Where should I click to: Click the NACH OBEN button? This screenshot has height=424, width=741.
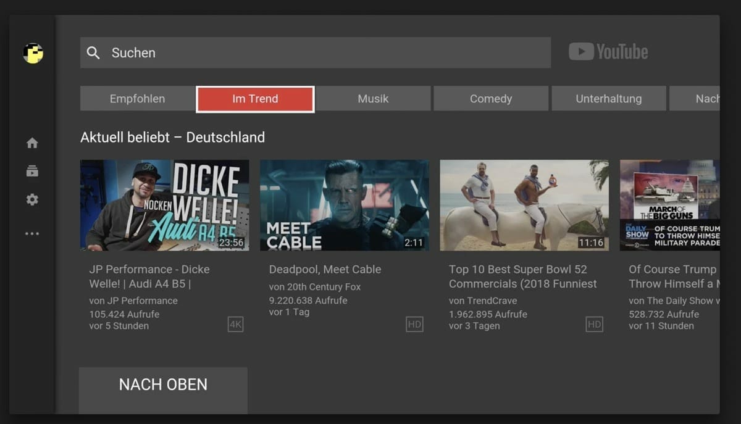163,390
